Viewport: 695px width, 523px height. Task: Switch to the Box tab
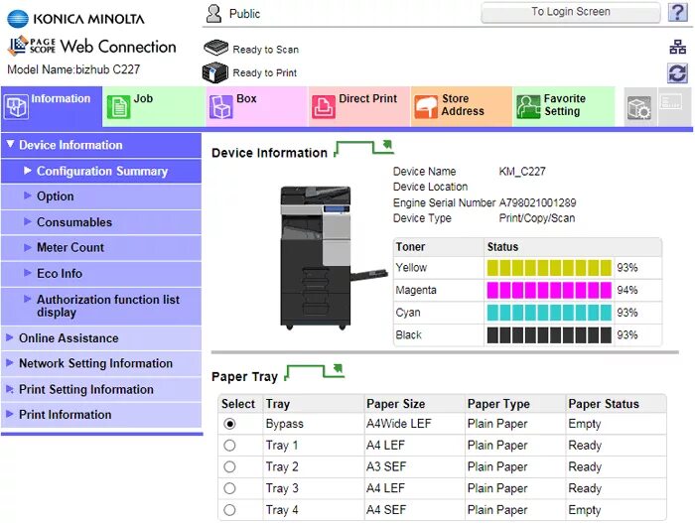tap(256, 107)
